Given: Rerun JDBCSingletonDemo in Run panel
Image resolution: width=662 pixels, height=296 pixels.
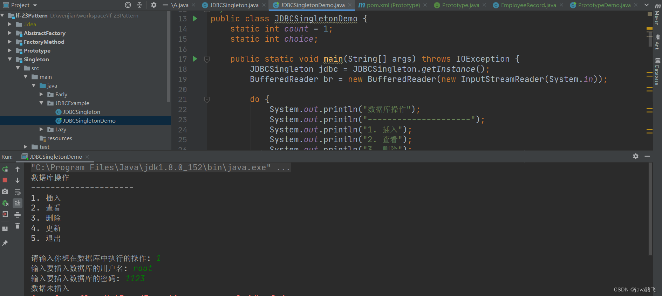Looking at the screenshot, I should [5, 169].
